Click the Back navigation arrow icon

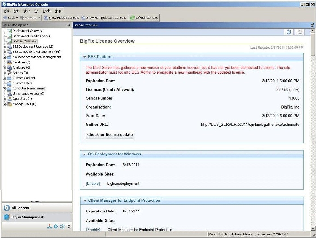coord(5,18)
